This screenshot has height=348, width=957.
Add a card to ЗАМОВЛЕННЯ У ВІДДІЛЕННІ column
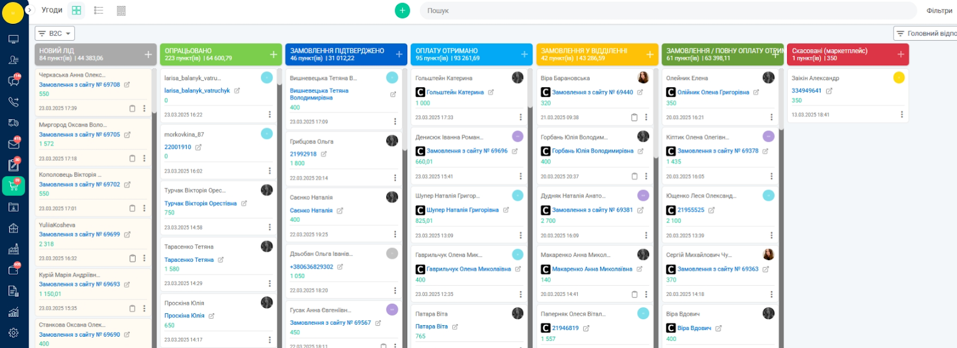650,54
